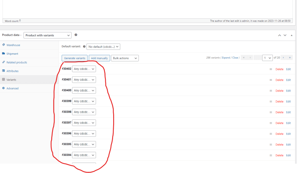Screen dimensions: 297x173
Task: Open attribute dropdown for variant #30400
Action: (84, 90)
